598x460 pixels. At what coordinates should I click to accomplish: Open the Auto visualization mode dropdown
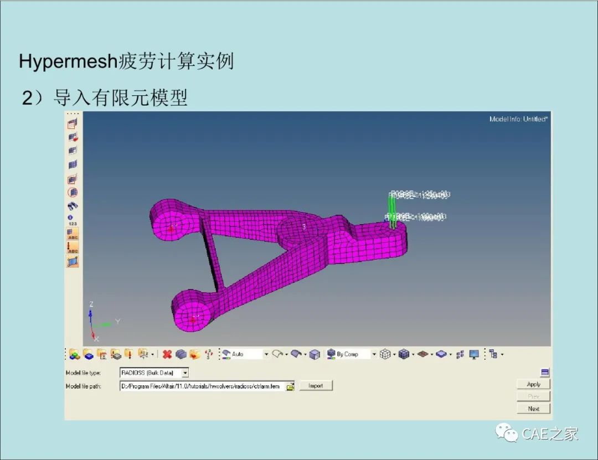pos(266,354)
